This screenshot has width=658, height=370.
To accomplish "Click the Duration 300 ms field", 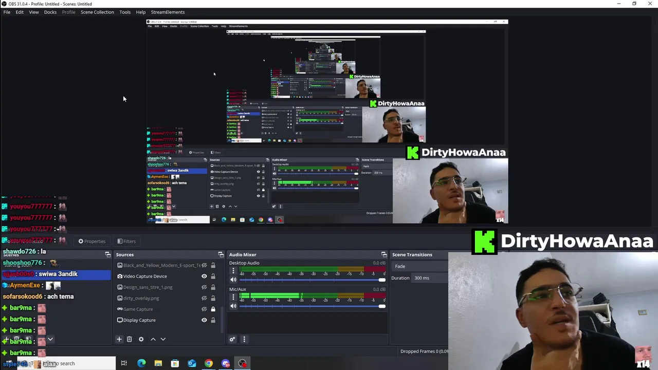I will click(430, 278).
